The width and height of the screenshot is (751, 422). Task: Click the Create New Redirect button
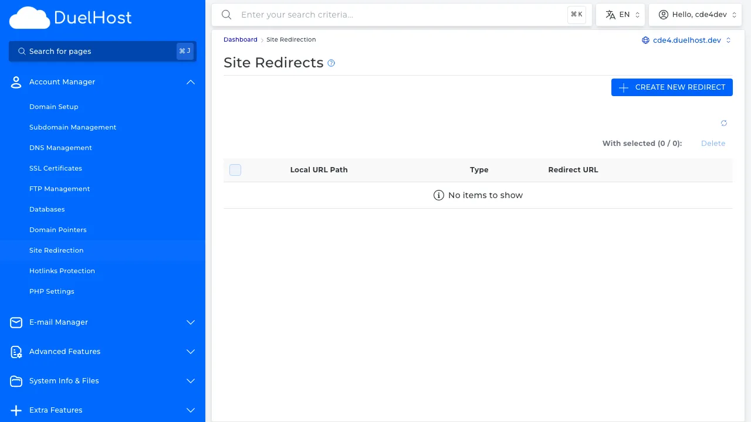pos(672,87)
